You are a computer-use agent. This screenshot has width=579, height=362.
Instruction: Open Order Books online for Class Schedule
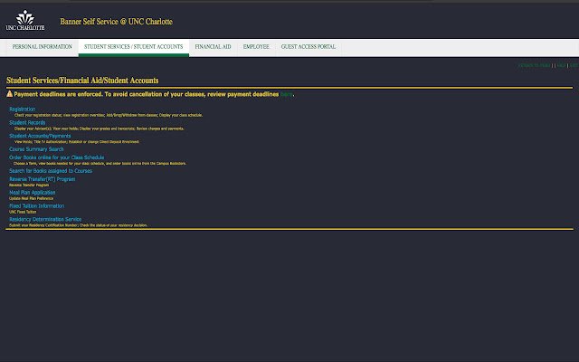[56, 157]
